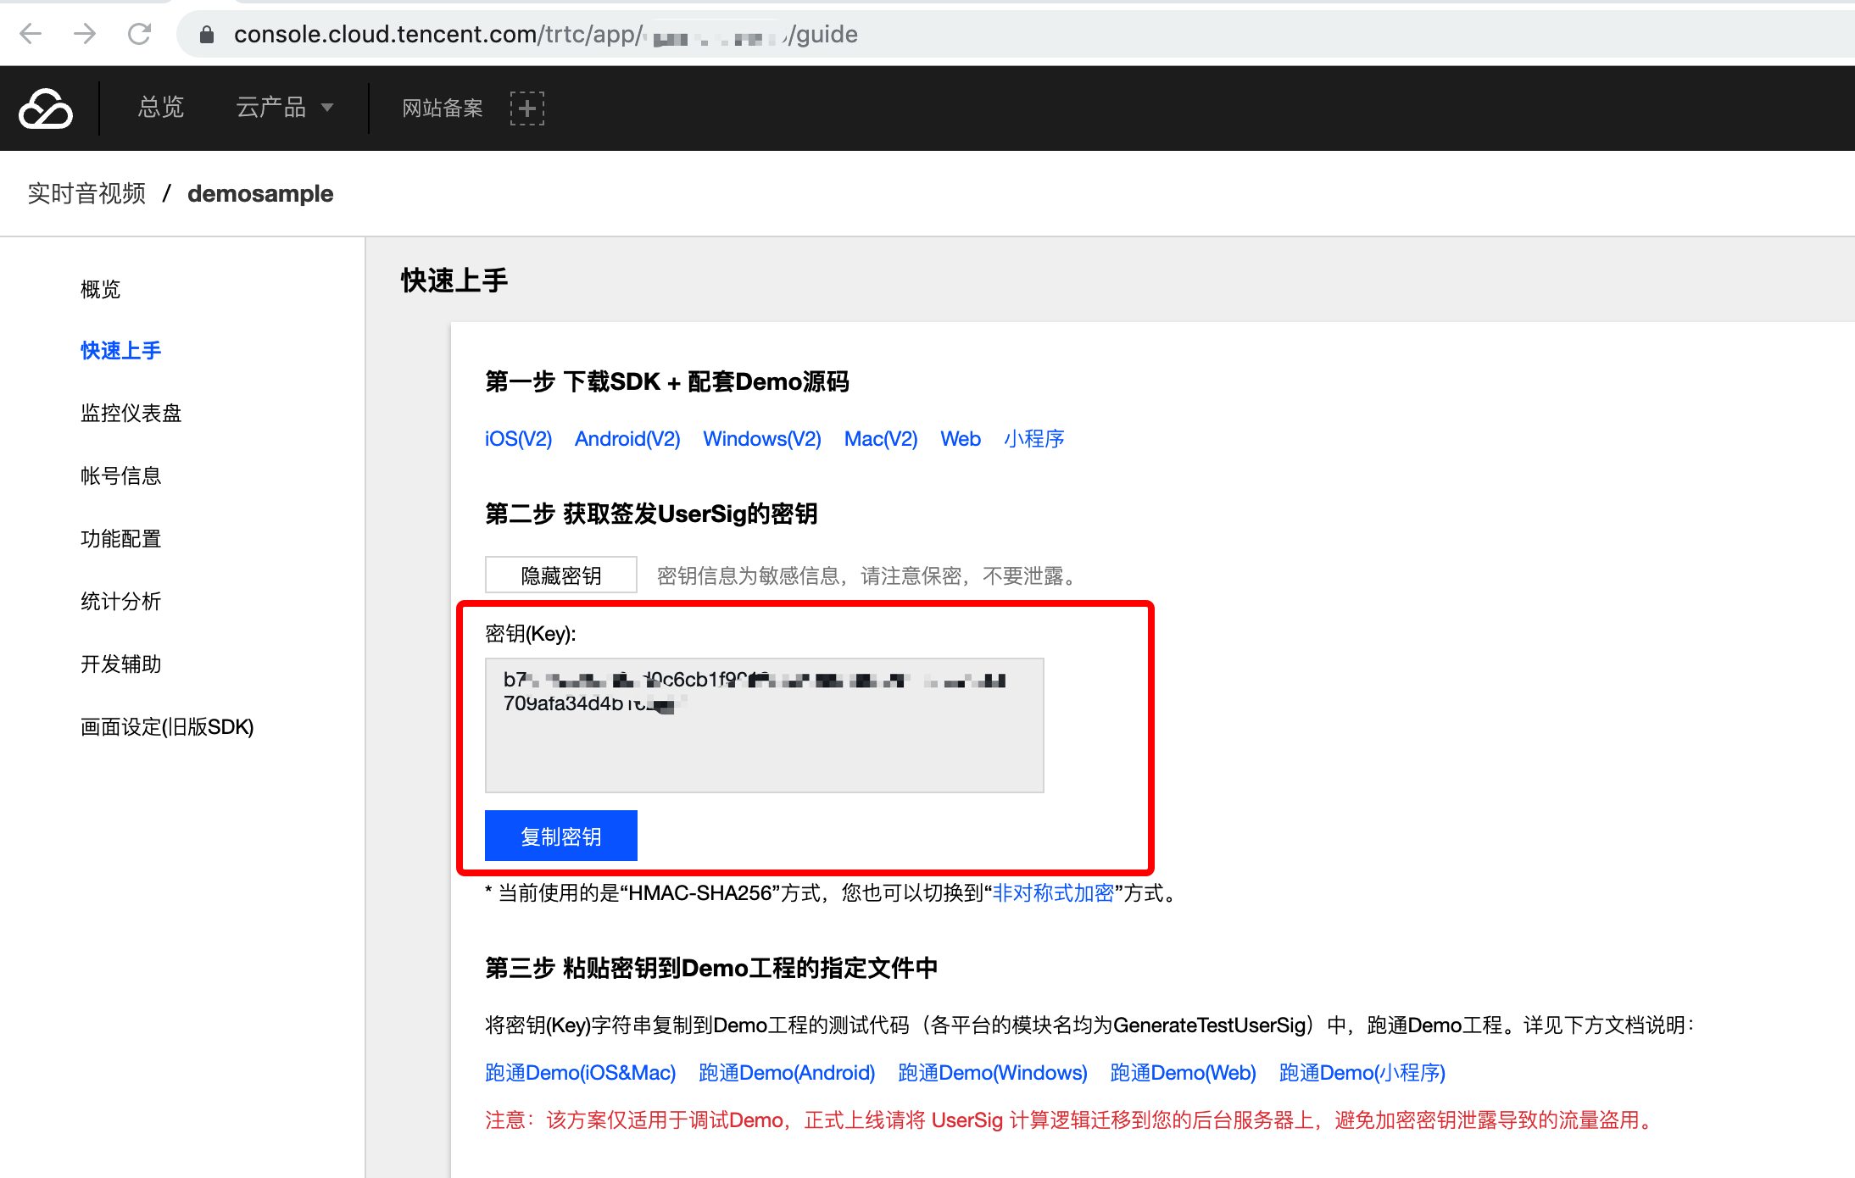Image resolution: width=1855 pixels, height=1178 pixels.
Task: Click the Tencent Cloud logo
Action: click(x=46, y=108)
